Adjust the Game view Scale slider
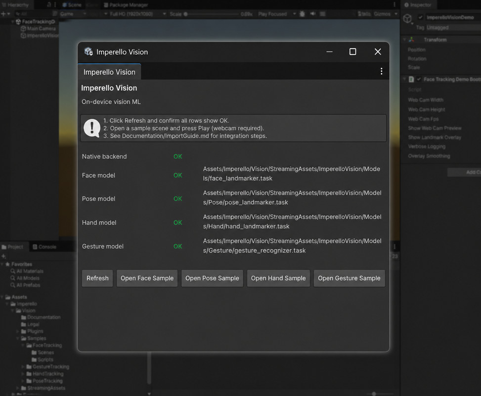This screenshot has width=481, height=396. tap(212, 14)
